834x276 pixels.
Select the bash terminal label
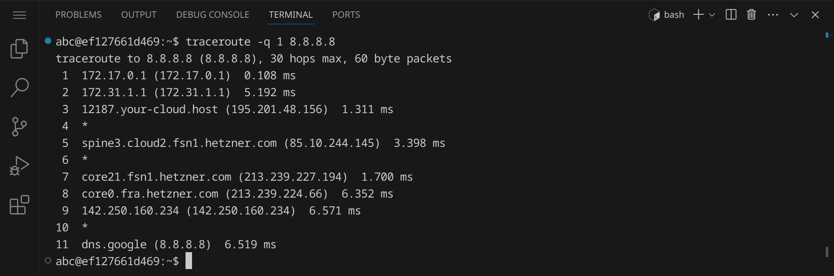coord(667,15)
